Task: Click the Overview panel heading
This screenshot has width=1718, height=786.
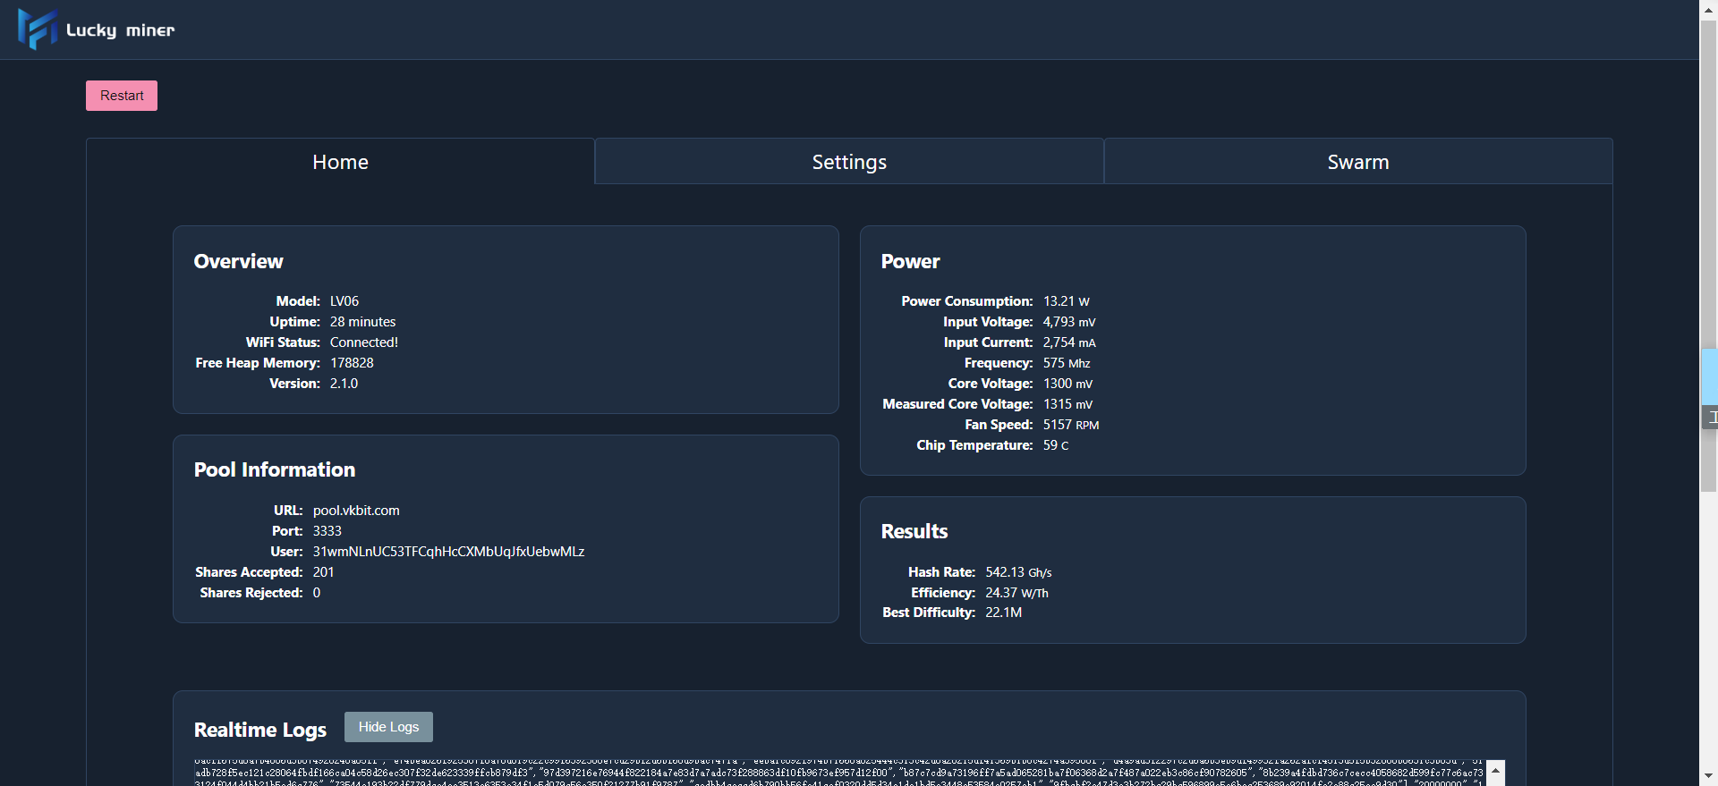Action: coord(238,261)
